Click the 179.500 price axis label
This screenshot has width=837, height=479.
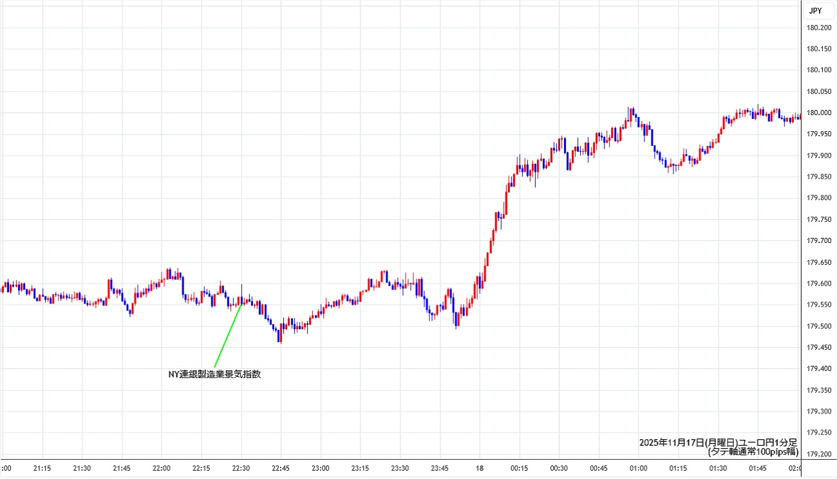(819, 326)
